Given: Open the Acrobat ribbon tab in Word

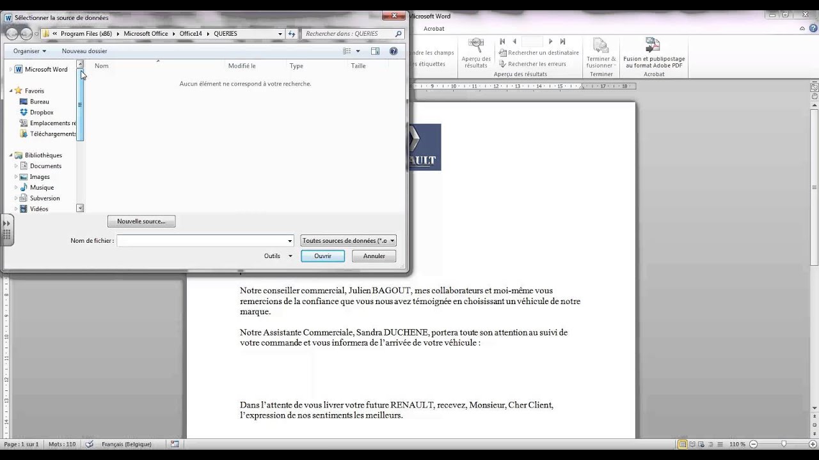Looking at the screenshot, I should tap(434, 29).
